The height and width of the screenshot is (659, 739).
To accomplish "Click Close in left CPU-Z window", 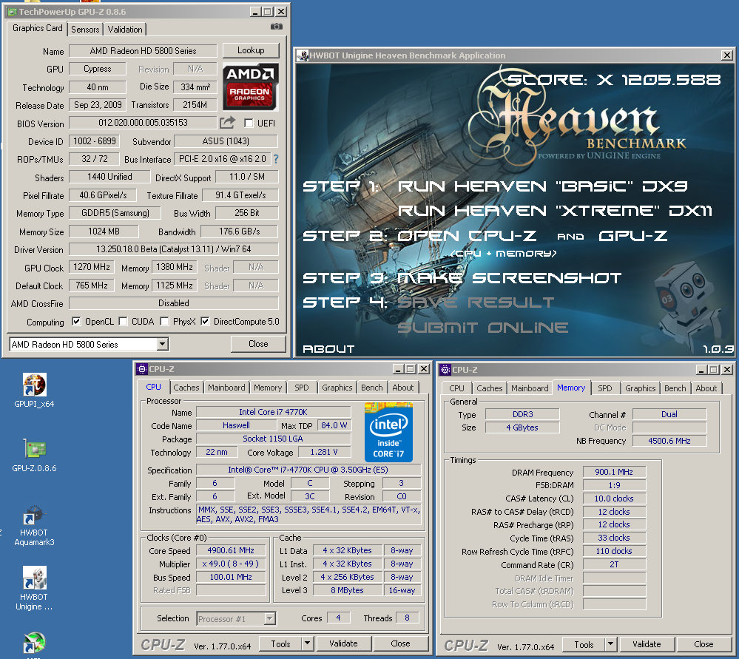I will 400,643.
